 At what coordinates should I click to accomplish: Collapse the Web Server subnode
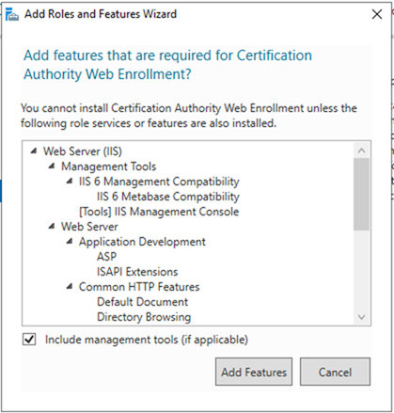[x=52, y=227]
